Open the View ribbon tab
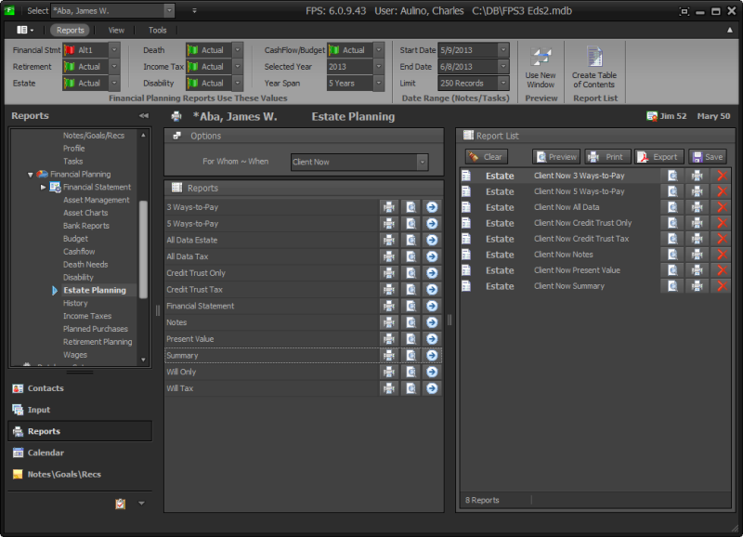This screenshot has height=537, width=743. tap(116, 30)
